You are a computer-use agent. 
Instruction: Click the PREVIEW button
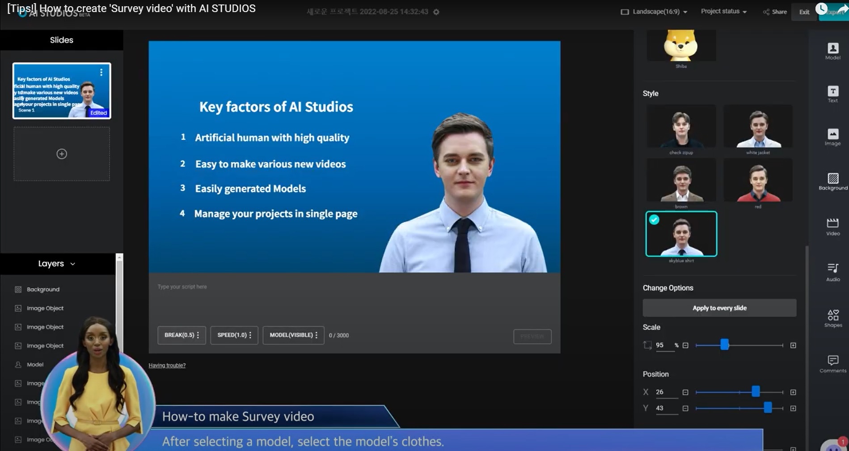pyautogui.click(x=532, y=336)
